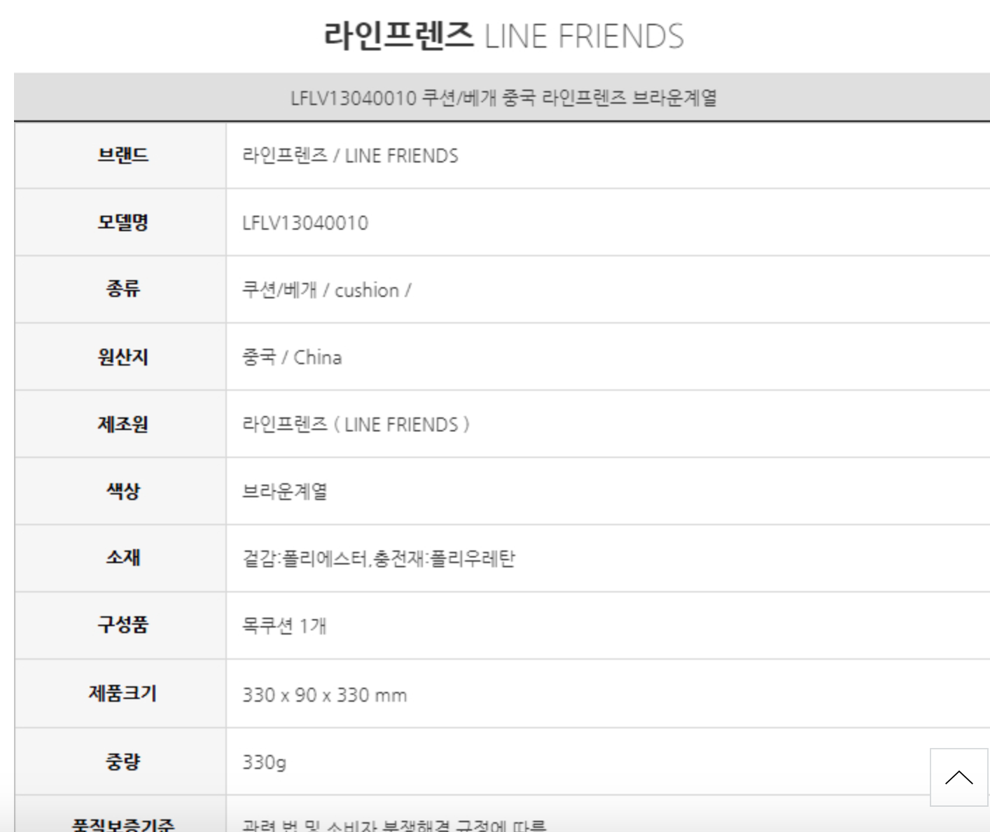Select the 소재 row label
The image size is (990, 832).
click(123, 557)
